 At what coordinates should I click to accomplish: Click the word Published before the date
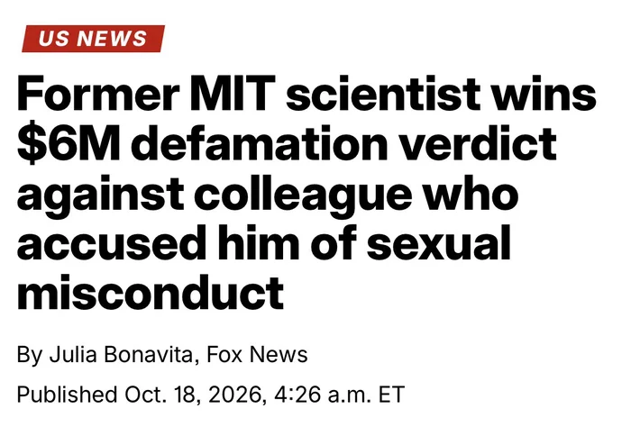67,395
